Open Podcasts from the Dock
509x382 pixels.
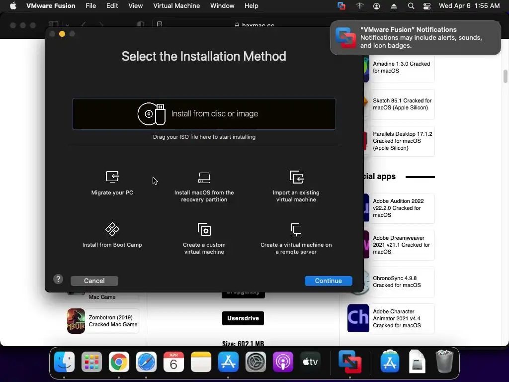point(283,362)
